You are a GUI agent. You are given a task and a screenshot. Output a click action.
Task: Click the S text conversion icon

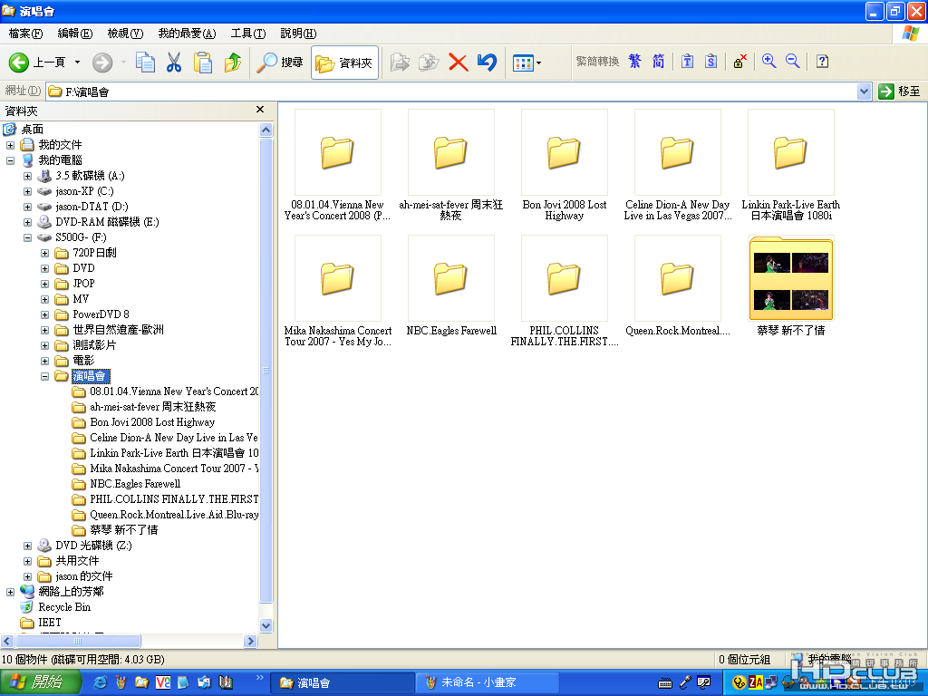pyautogui.click(x=710, y=61)
